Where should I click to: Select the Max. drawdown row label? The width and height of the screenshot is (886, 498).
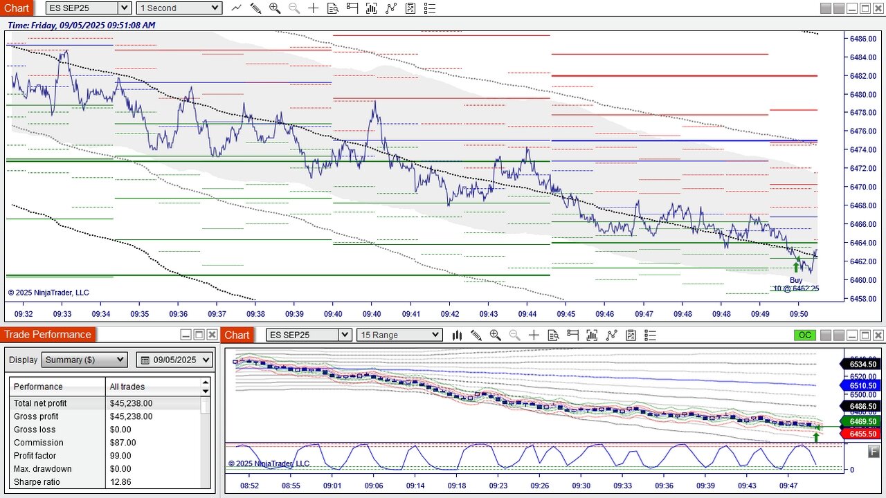(43, 469)
